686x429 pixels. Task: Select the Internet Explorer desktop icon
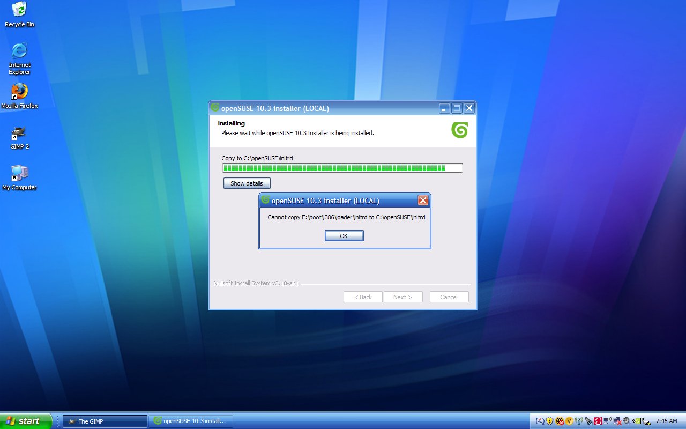[x=19, y=58]
